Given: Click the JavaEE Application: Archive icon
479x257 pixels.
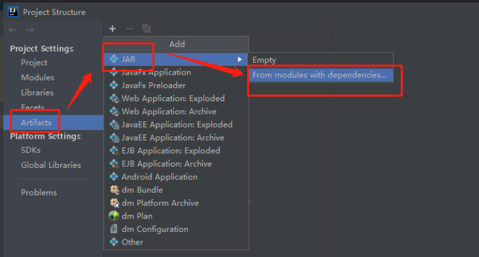Looking at the screenshot, I should coord(114,138).
